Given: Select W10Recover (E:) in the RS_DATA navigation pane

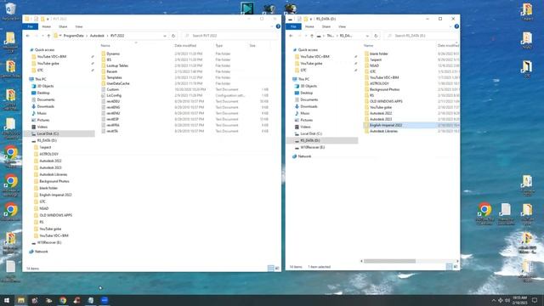Looking at the screenshot, I should pos(312,147).
